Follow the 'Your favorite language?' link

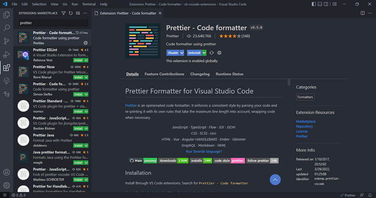[x=204, y=152]
